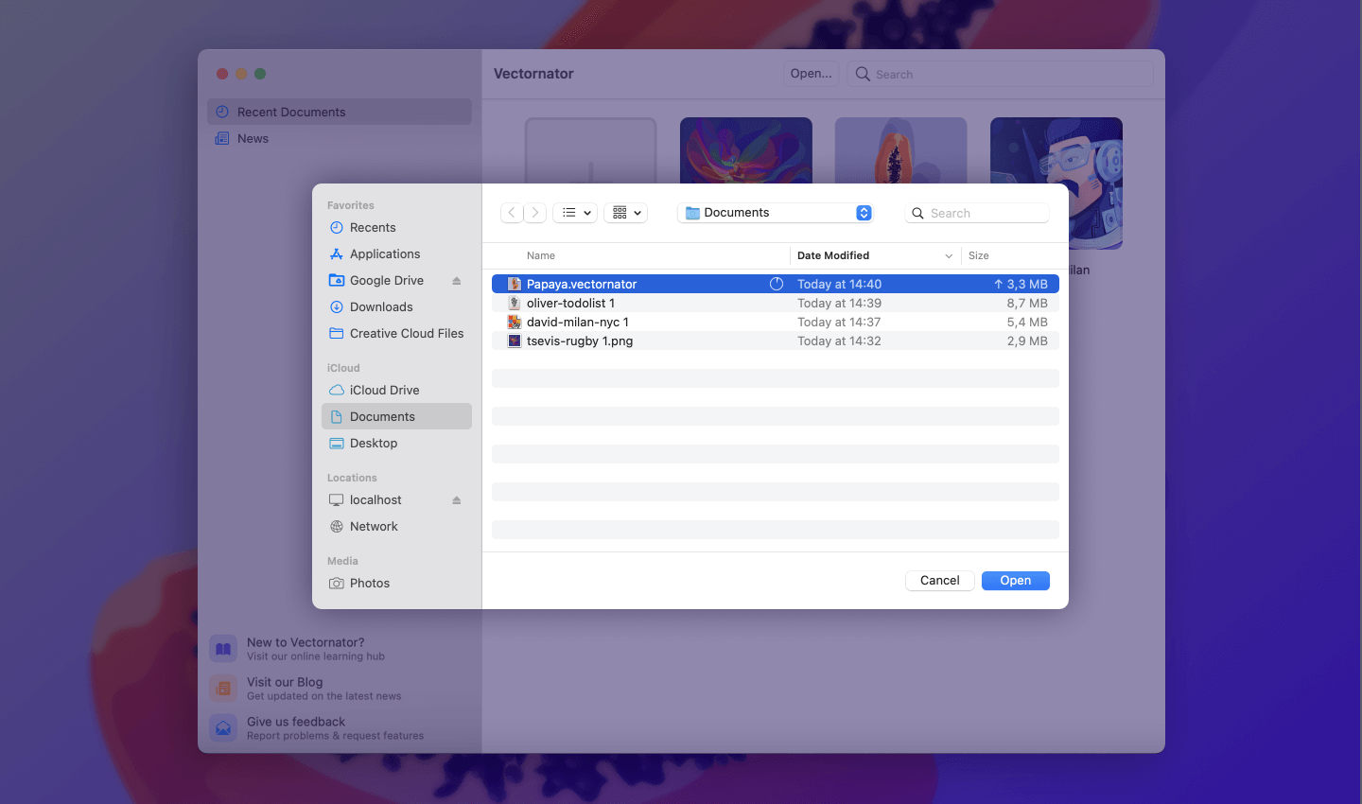This screenshot has width=1362, height=804.
Task: Click the Visit our Blog icon
Action: pyautogui.click(x=223, y=689)
